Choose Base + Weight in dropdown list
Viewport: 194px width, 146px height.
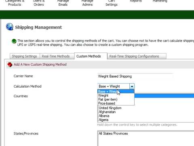pyautogui.click(x=116, y=91)
